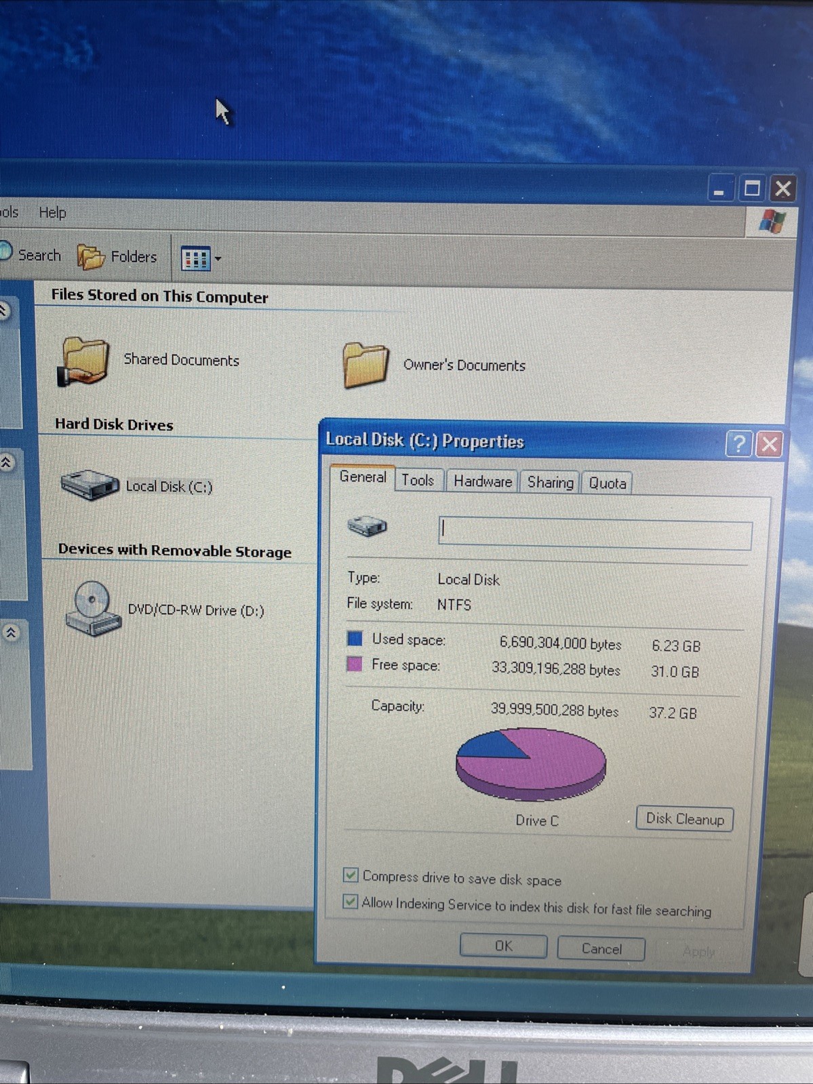This screenshot has height=1084, width=813.
Task: Click the 'Files Stored on This Computer' heading
Action: pyautogui.click(x=159, y=296)
